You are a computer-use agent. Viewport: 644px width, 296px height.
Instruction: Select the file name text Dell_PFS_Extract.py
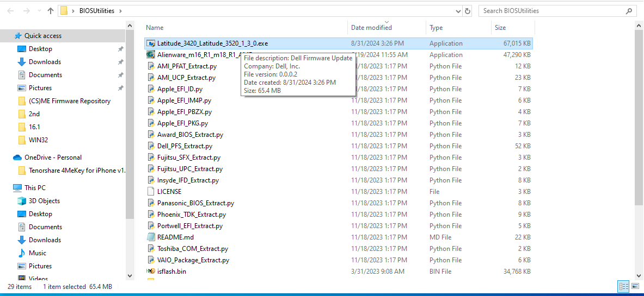tap(185, 146)
